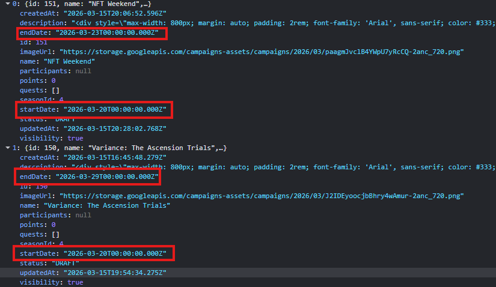
Task: Click participants null under NFT Weekend
Action: (x=83, y=71)
